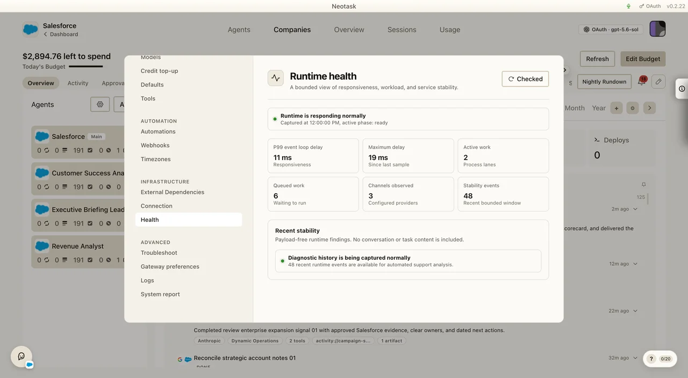Image resolution: width=688 pixels, height=378 pixels.
Task: Click the info icon on right edge
Action: [682, 89]
